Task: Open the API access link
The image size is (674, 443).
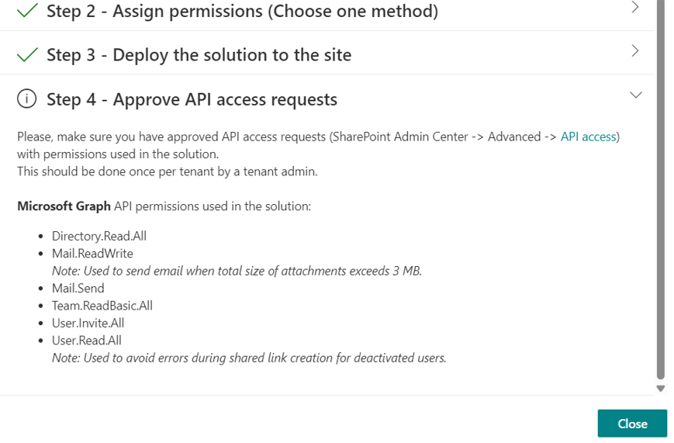Action: tap(589, 137)
